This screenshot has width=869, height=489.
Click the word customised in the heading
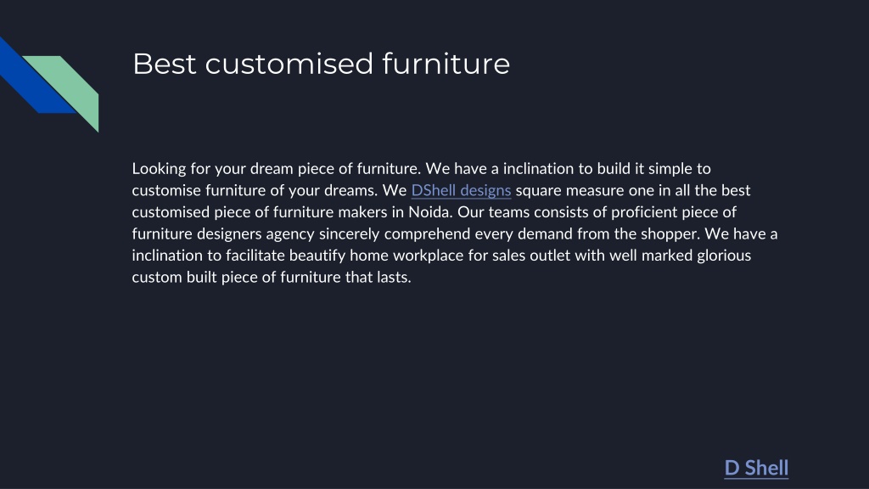(289, 64)
